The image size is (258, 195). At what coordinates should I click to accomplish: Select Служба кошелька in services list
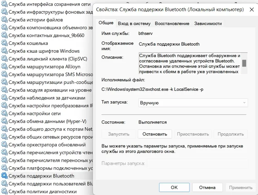28,43
